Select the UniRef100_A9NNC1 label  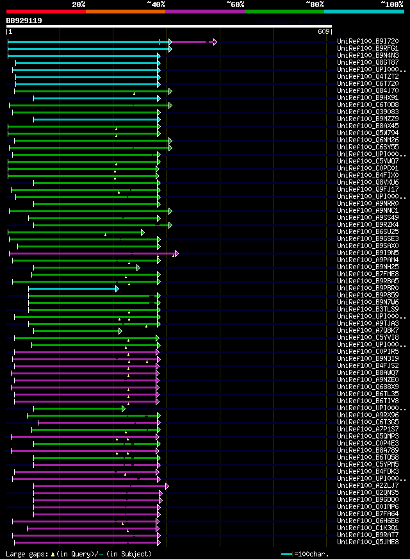[368, 211]
